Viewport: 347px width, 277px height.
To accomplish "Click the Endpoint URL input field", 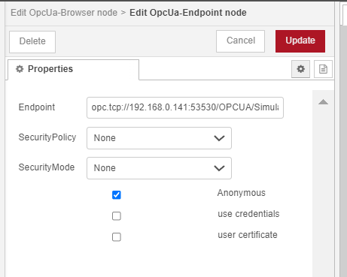I will (x=185, y=107).
